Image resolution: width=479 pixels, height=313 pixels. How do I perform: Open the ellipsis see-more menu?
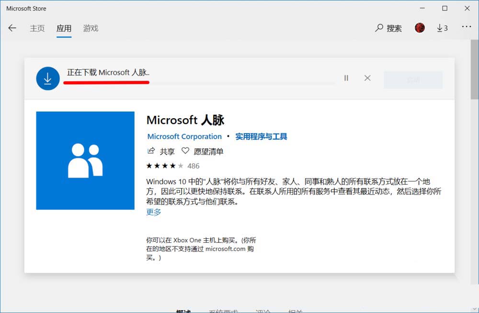click(467, 27)
